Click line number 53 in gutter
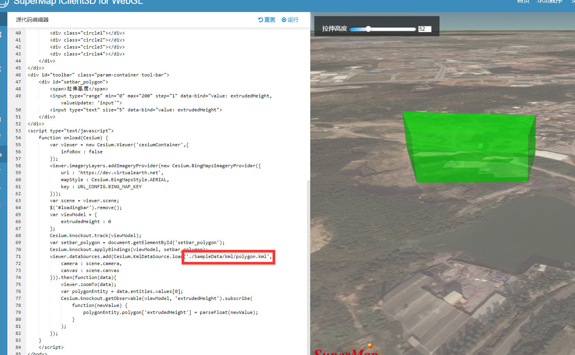 [18, 131]
